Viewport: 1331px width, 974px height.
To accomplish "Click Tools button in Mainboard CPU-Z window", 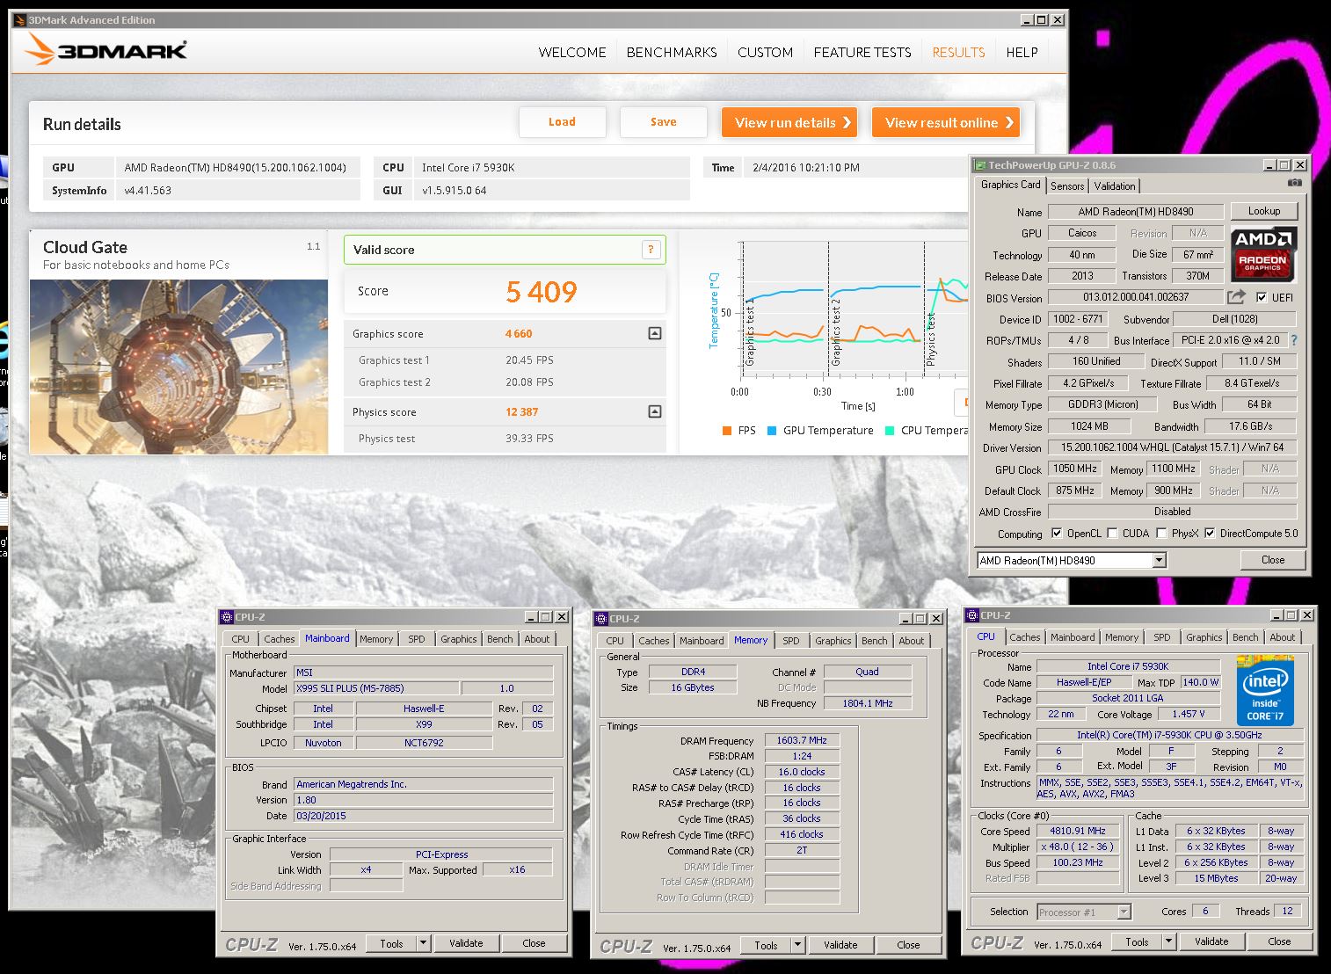I will [x=392, y=943].
